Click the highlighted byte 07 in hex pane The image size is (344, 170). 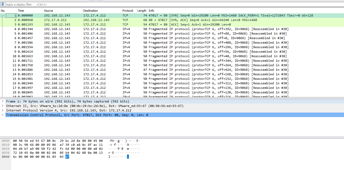(x=67, y=157)
